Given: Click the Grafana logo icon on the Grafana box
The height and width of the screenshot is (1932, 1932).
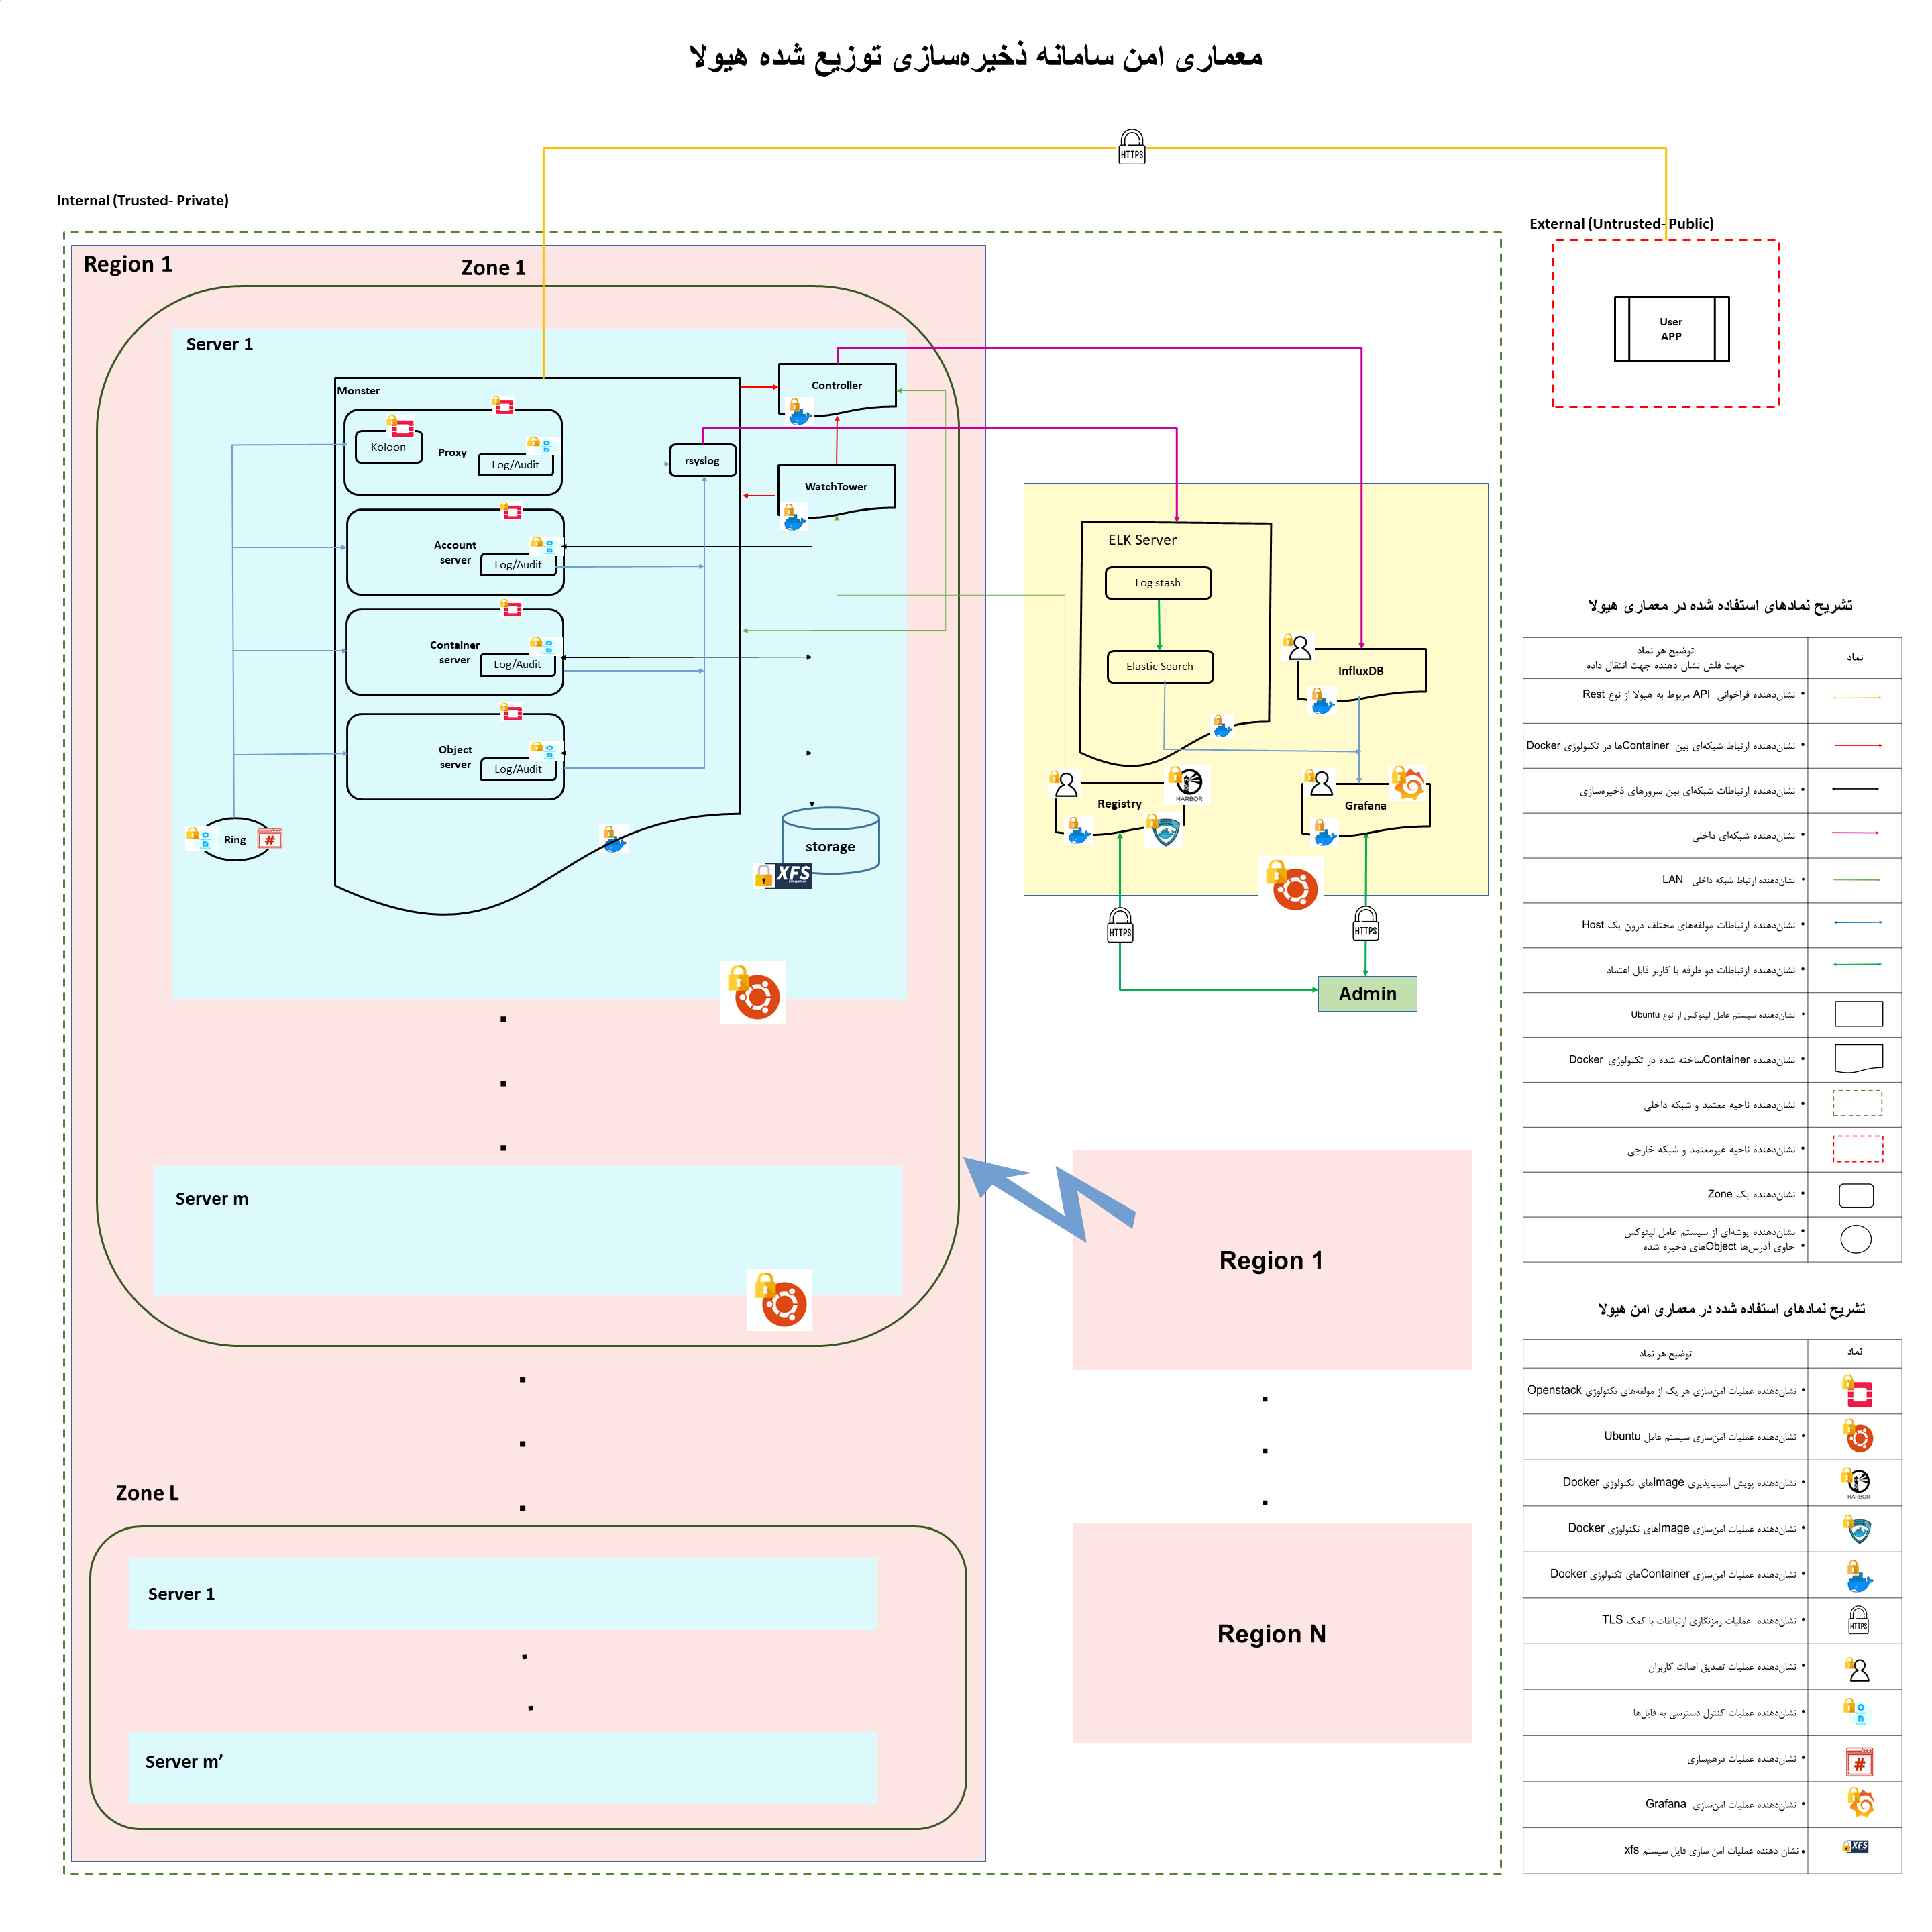Looking at the screenshot, I should pos(1408,784).
